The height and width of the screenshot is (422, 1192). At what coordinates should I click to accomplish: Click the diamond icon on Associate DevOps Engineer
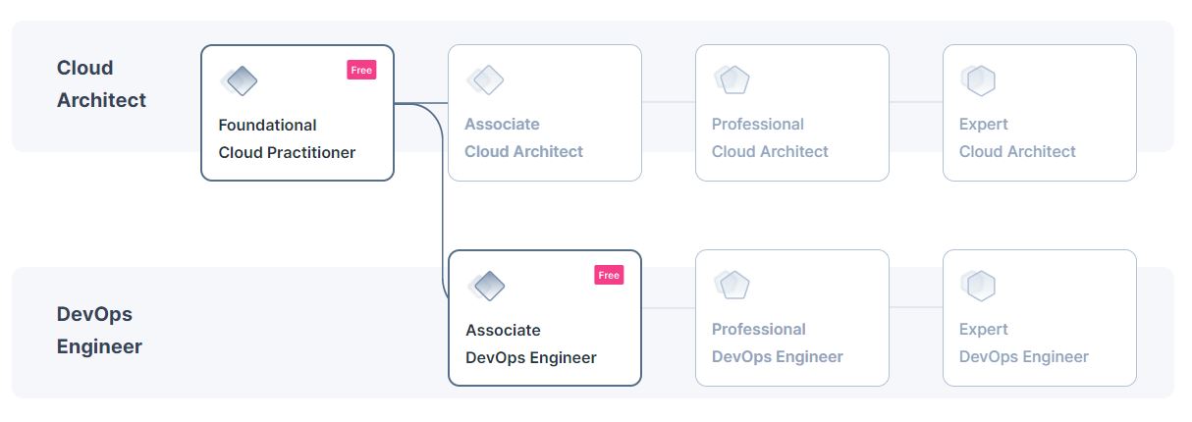[x=485, y=286]
